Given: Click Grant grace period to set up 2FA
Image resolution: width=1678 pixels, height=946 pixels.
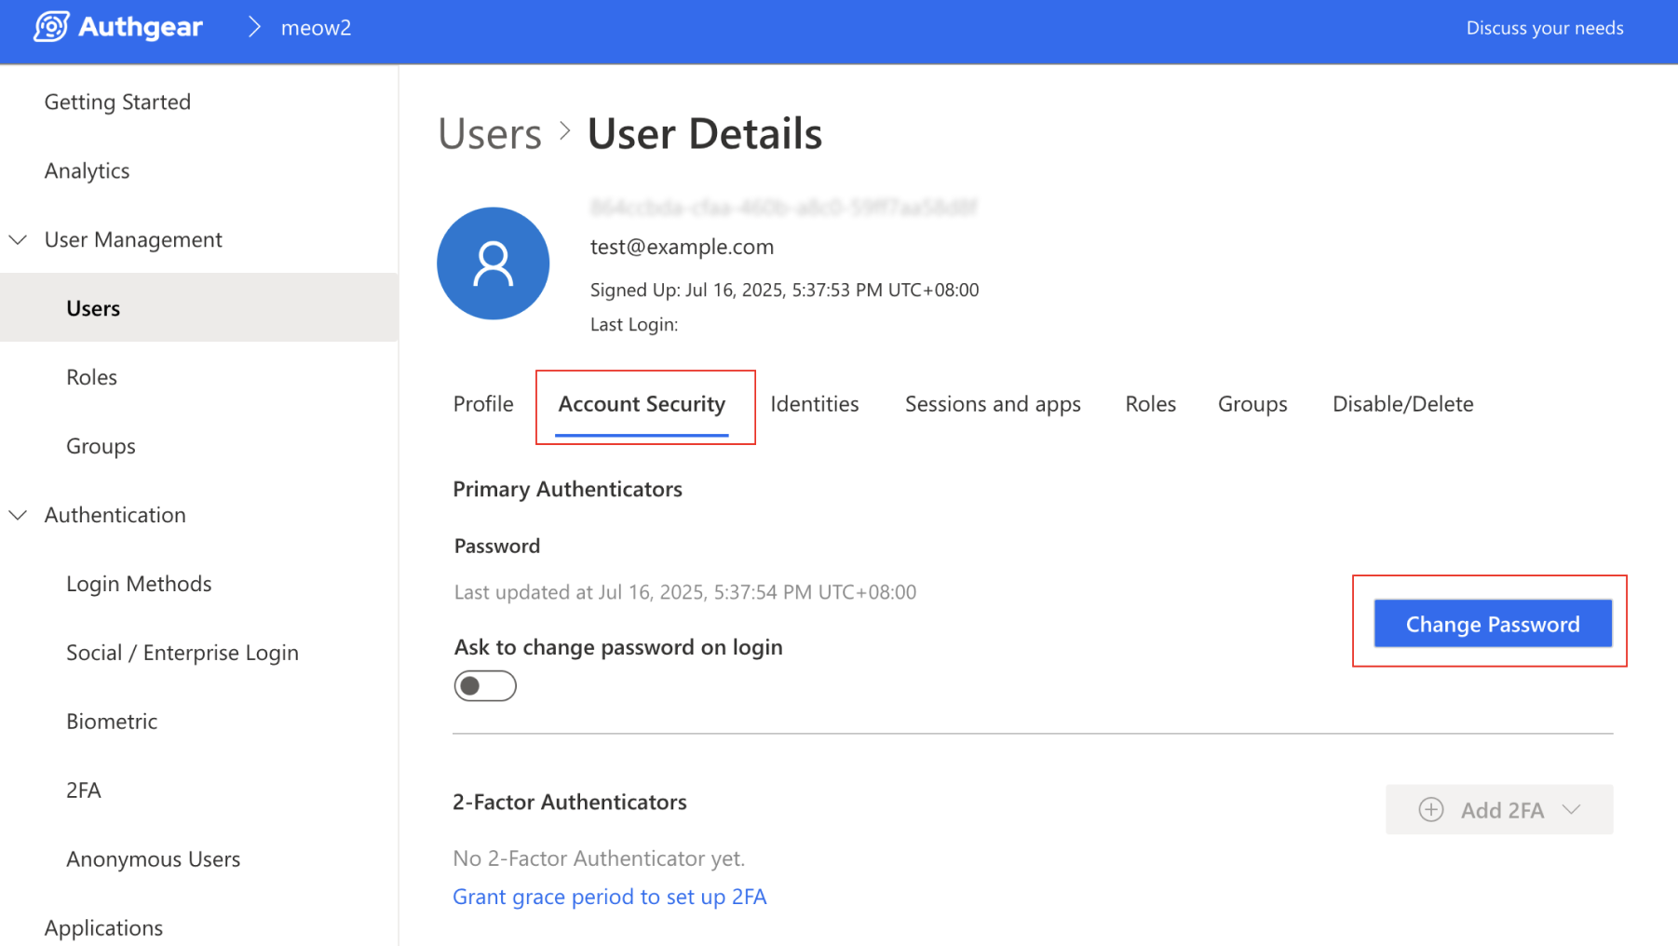Looking at the screenshot, I should [x=609, y=897].
